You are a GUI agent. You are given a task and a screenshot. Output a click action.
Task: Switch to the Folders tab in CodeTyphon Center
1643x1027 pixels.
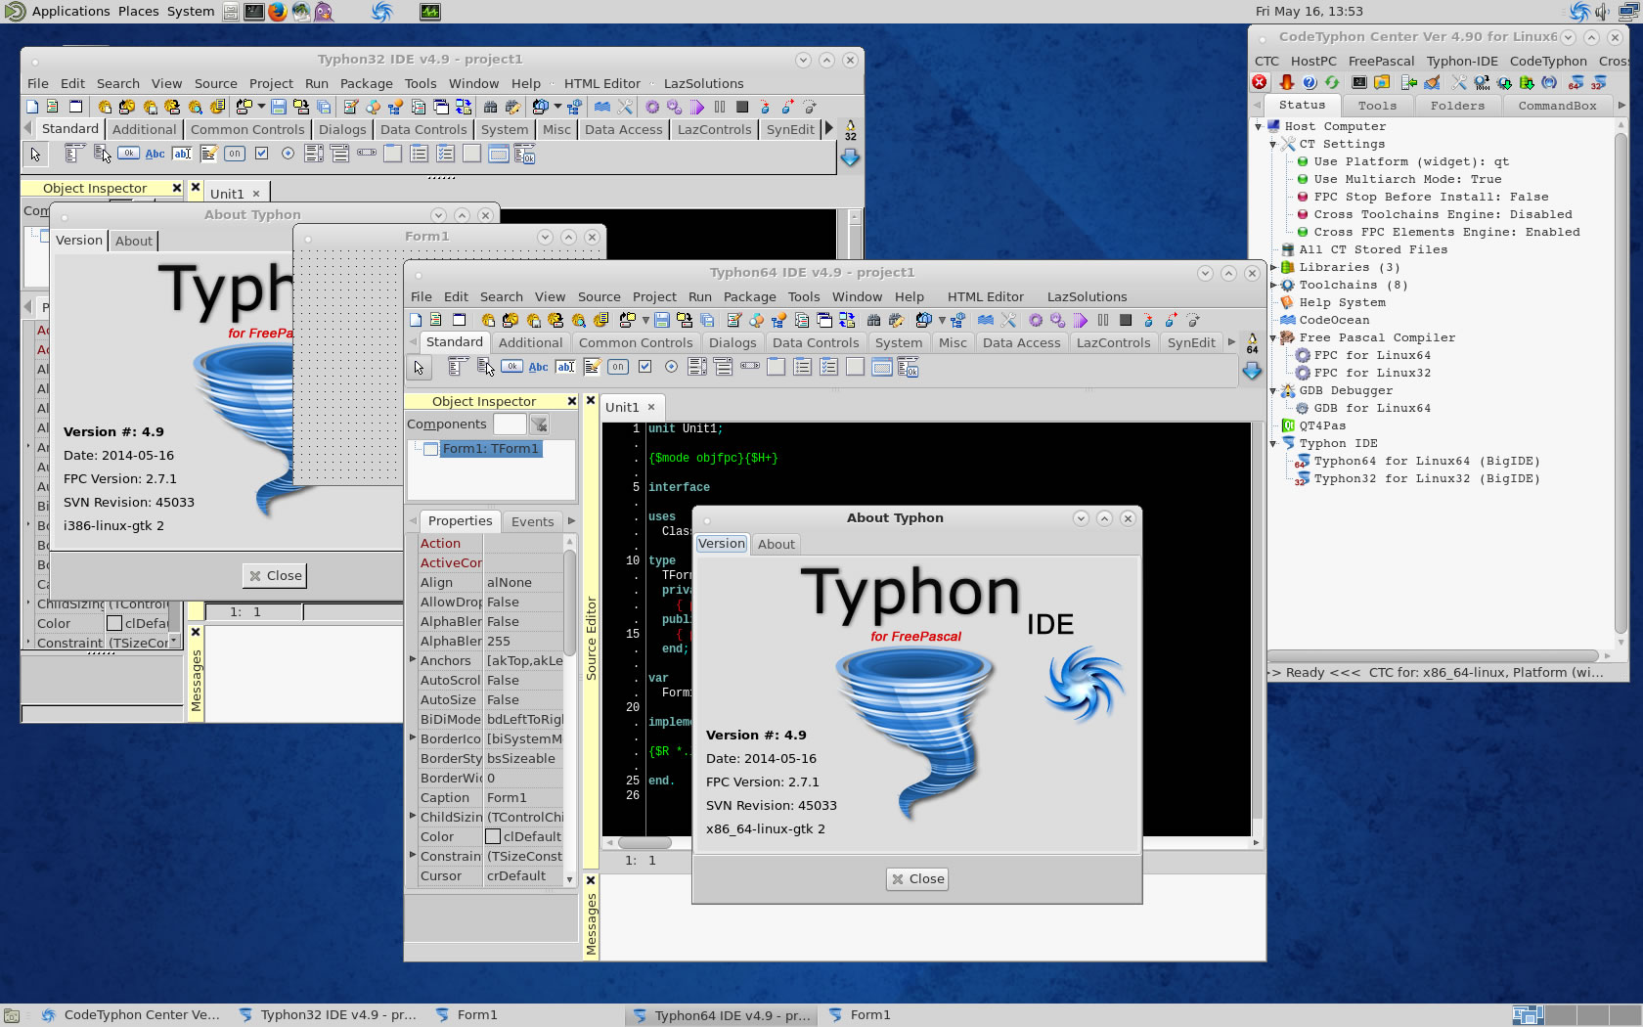[1456, 106]
